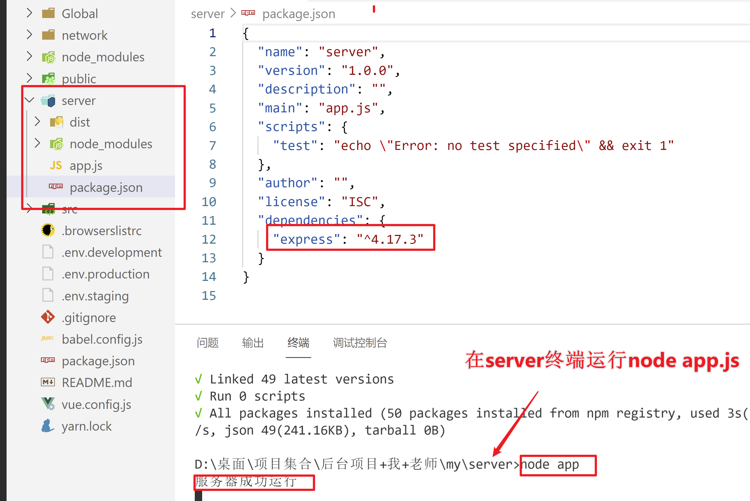Click the .env.production file icon
The width and height of the screenshot is (750, 501).
(48, 274)
